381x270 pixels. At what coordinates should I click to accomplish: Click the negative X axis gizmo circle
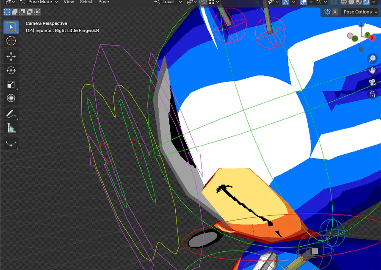tap(350, 36)
